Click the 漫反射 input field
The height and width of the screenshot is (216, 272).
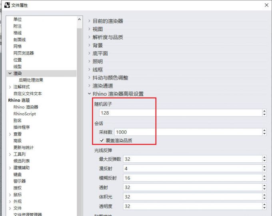click(192, 168)
